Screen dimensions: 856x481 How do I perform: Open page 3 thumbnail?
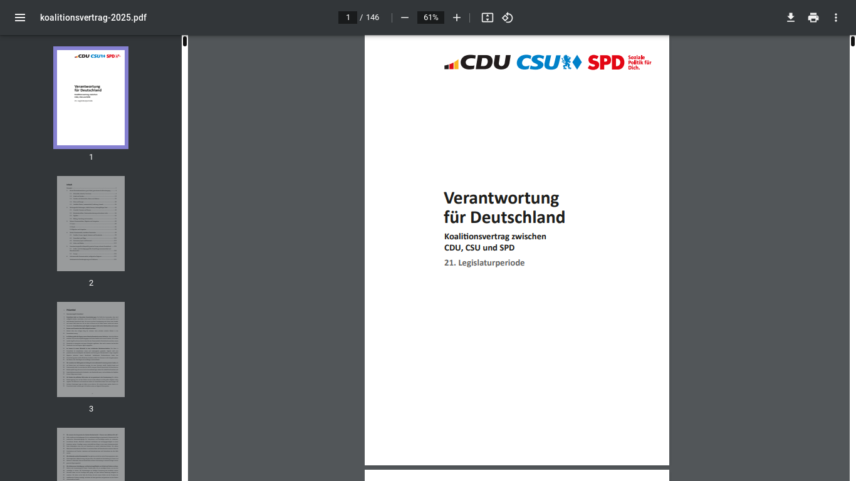tap(91, 349)
